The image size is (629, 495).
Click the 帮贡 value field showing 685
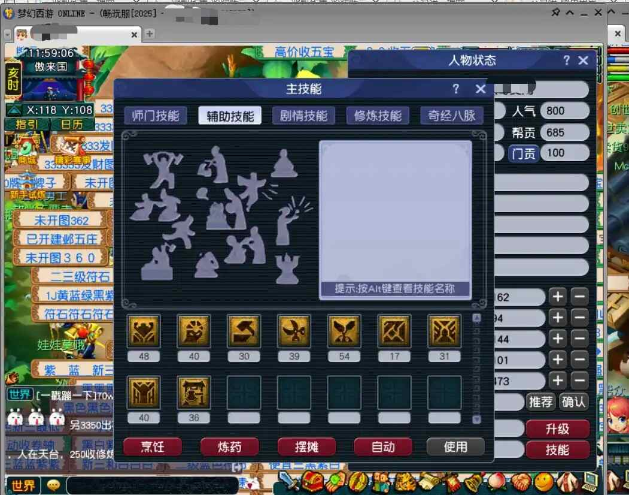click(x=565, y=132)
